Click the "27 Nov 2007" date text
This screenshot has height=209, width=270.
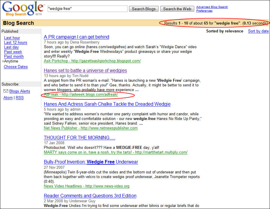click(x=54, y=168)
